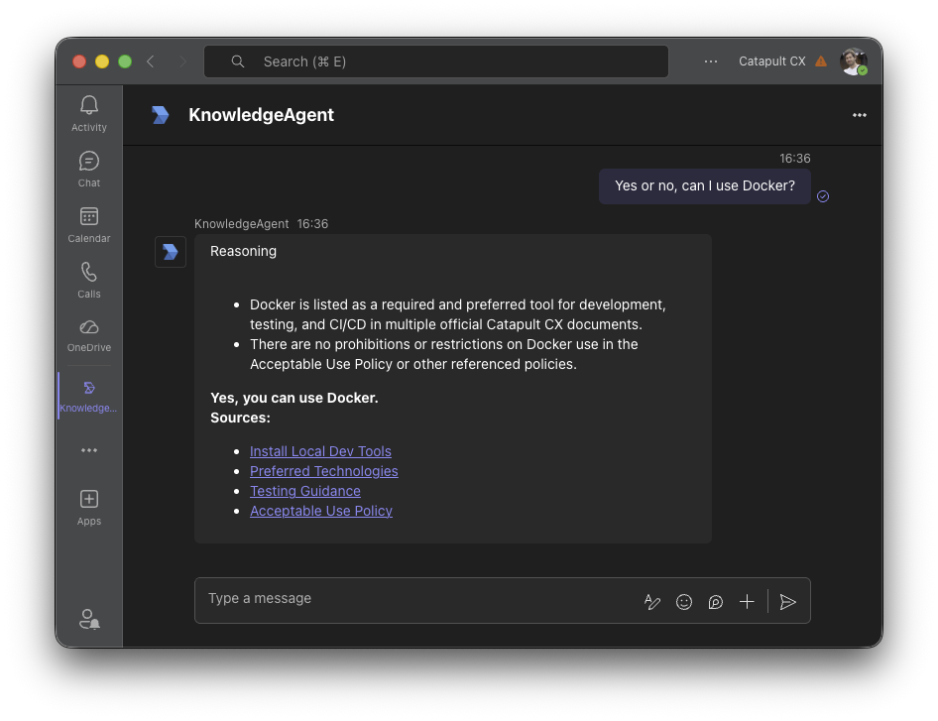
Task: Open OneDrive in the sidebar
Action: (88, 336)
